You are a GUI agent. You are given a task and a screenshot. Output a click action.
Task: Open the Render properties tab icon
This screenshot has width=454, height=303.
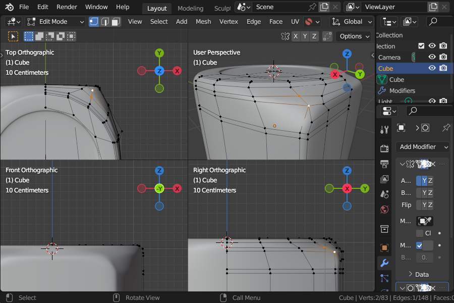(x=384, y=149)
